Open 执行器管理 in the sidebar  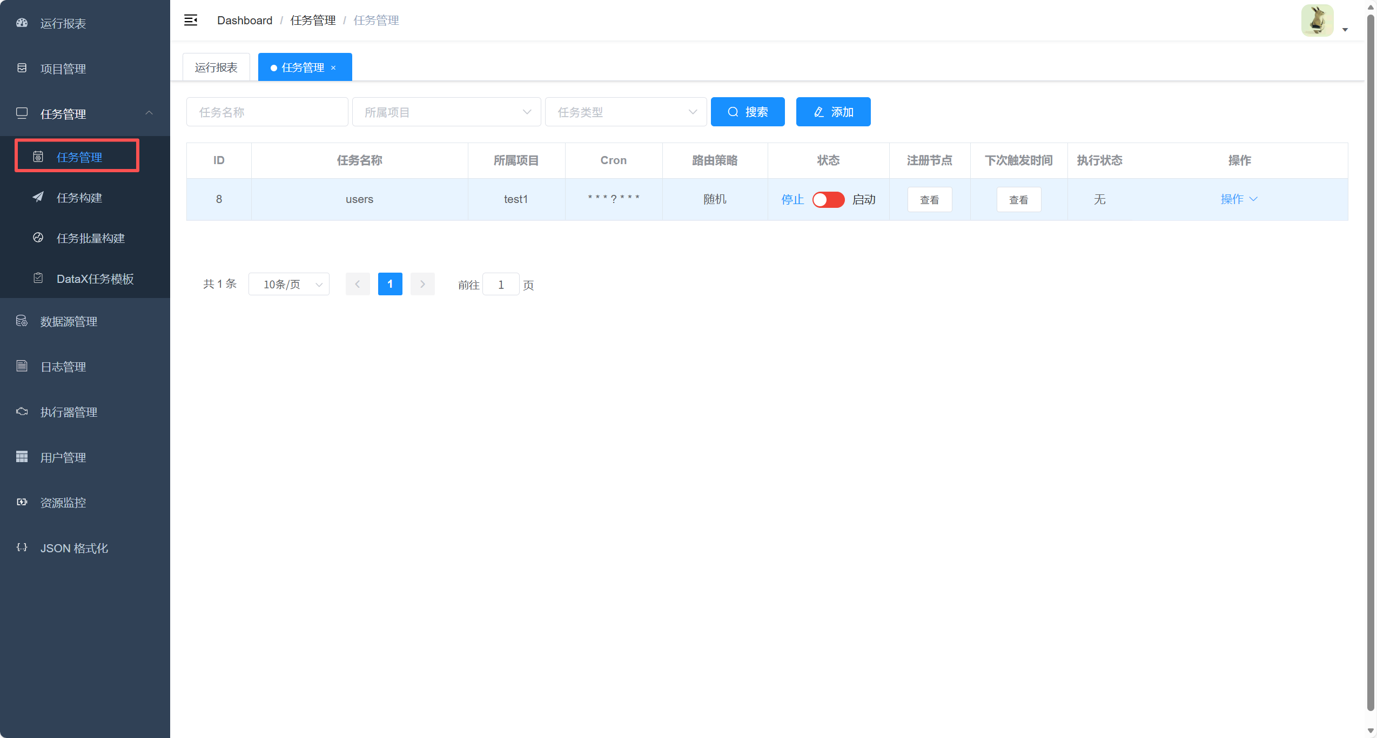pos(69,412)
